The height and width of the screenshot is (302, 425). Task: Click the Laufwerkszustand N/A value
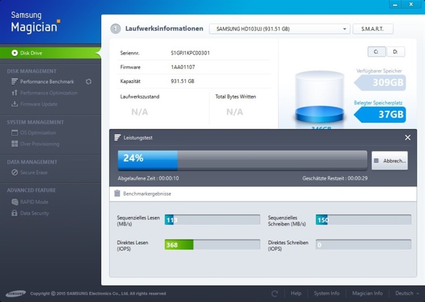click(x=140, y=112)
